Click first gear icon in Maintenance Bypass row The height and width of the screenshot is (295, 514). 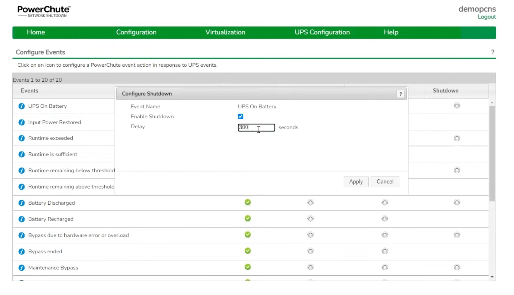310,267
